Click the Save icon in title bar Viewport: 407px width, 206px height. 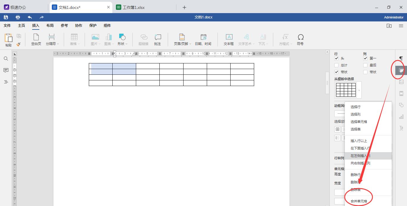coord(6,17)
